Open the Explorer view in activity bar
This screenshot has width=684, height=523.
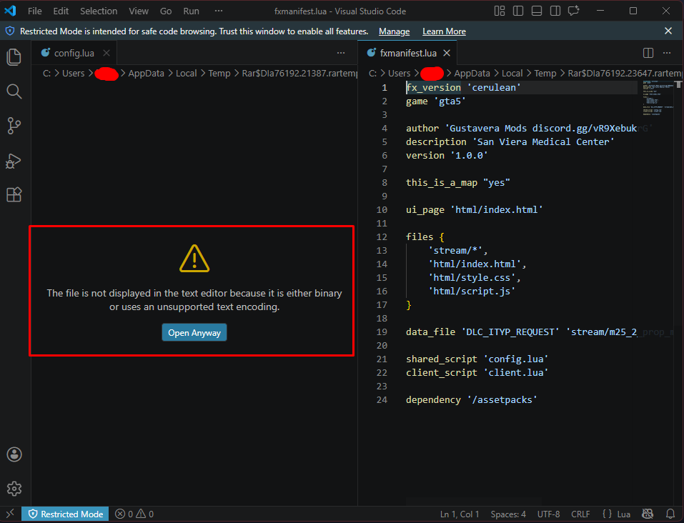(x=14, y=57)
